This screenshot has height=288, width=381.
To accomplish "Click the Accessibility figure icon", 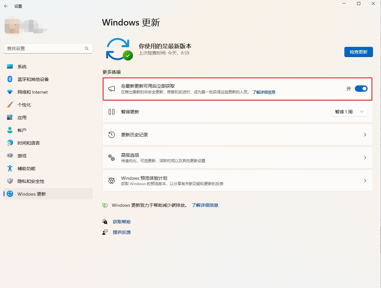I will pos(10,169).
